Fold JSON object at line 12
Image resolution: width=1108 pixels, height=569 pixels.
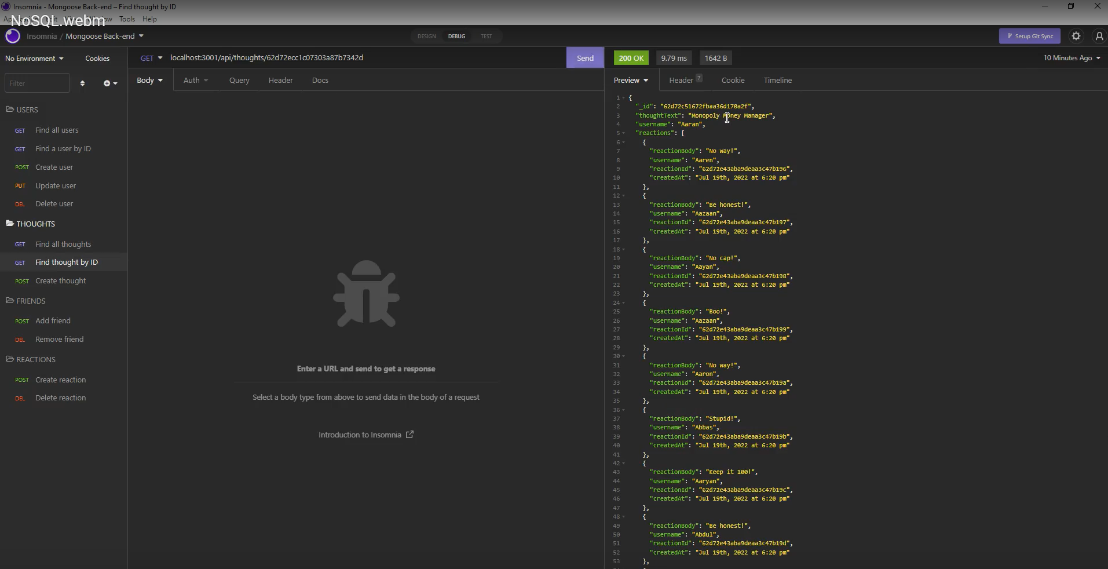[623, 196]
